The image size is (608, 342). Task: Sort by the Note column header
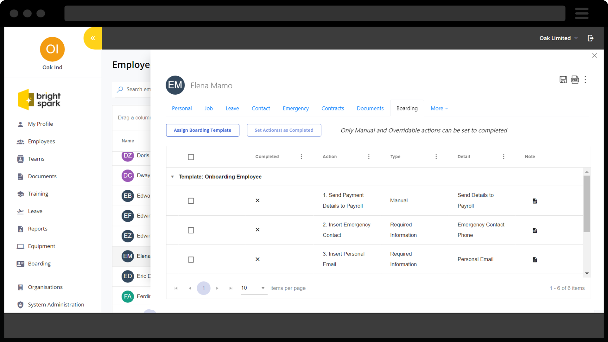click(530, 156)
